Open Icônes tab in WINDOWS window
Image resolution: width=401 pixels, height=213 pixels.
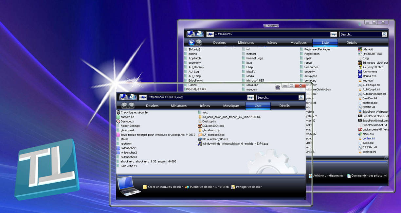[x=272, y=43]
